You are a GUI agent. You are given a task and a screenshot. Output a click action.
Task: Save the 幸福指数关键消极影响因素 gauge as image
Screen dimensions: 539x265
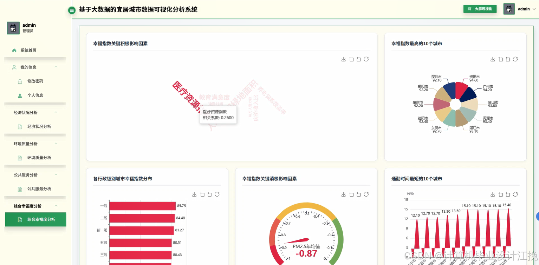(x=343, y=194)
